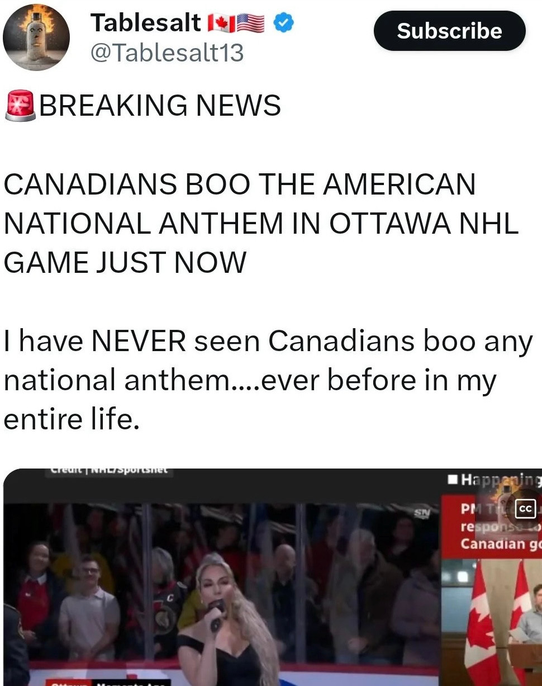Open the Tablesalt profile avatar
Image resolution: width=542 pixels, height=686 pixels.
(x=36, y=37)
